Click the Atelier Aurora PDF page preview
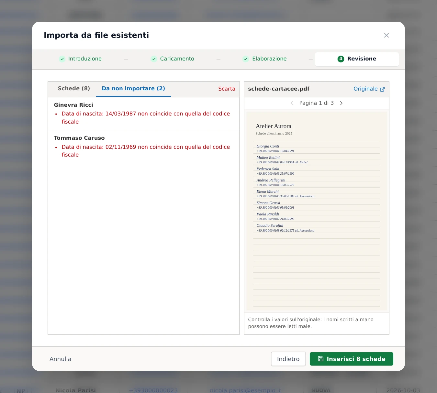Viewport: 437px width, 393px height. click(316, 211)
